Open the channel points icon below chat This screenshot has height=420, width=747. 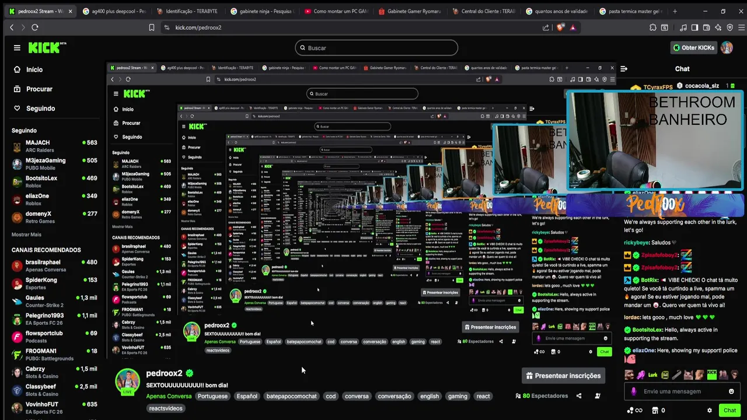(634, 411)
